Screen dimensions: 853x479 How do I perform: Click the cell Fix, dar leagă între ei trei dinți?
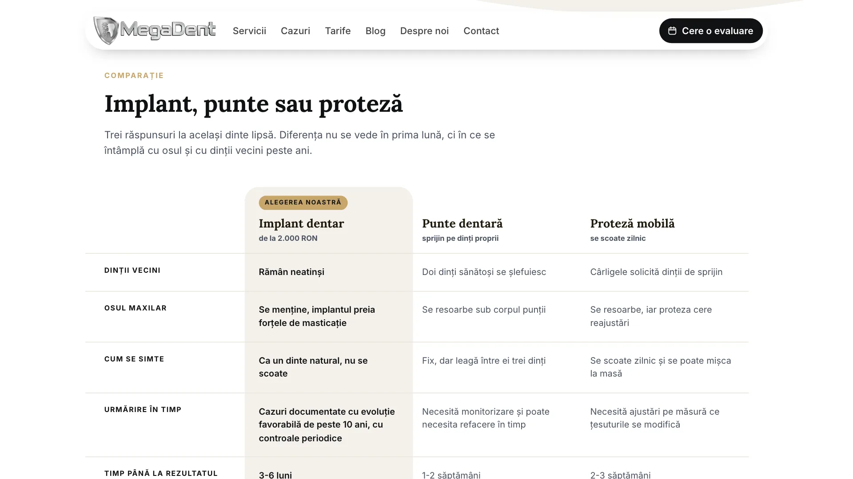[x=484, y=361]
